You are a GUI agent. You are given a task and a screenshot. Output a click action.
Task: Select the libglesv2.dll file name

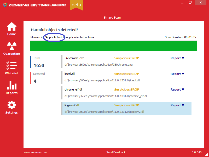(72, 105)
